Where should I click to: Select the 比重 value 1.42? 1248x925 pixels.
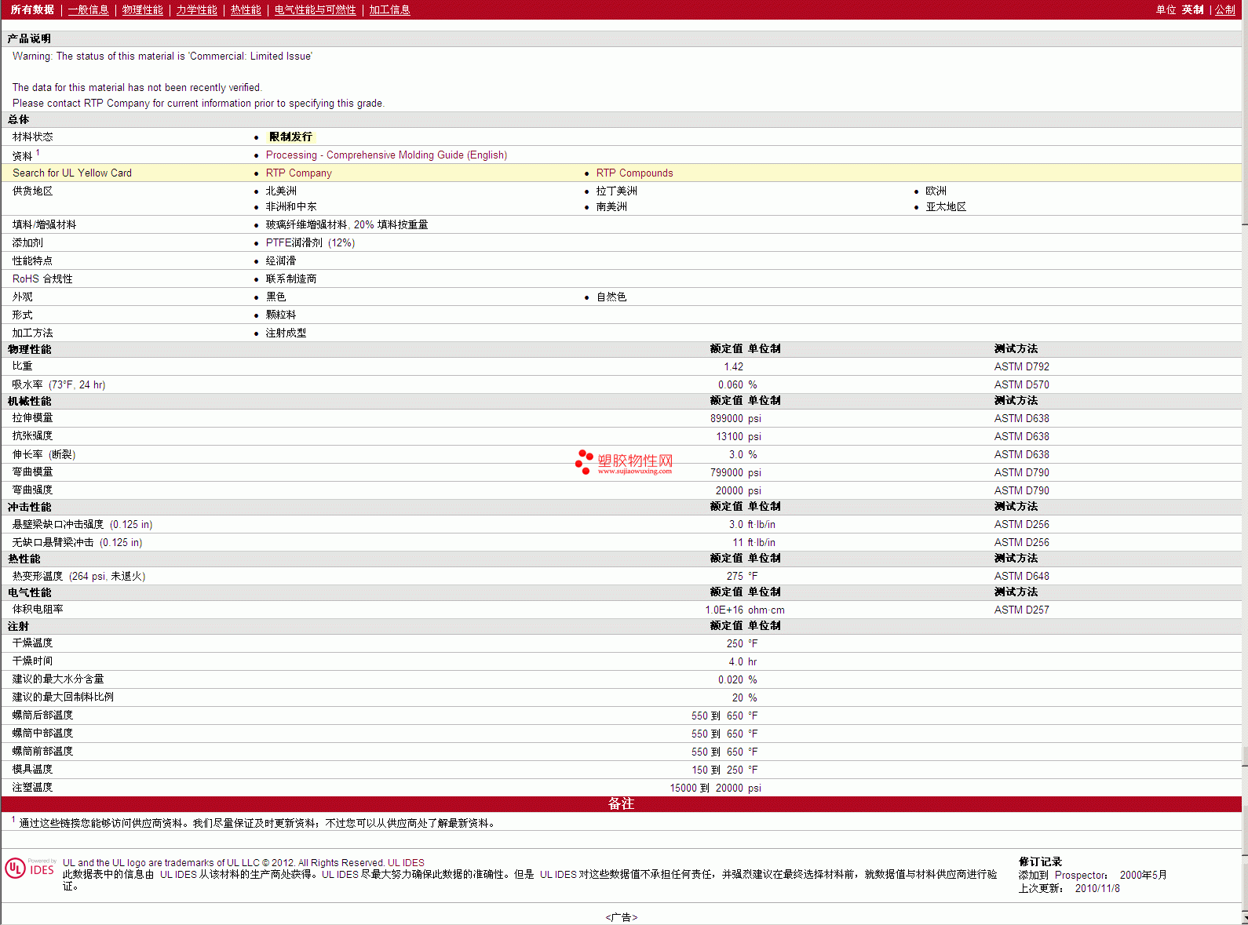click(x=733, y=367)
